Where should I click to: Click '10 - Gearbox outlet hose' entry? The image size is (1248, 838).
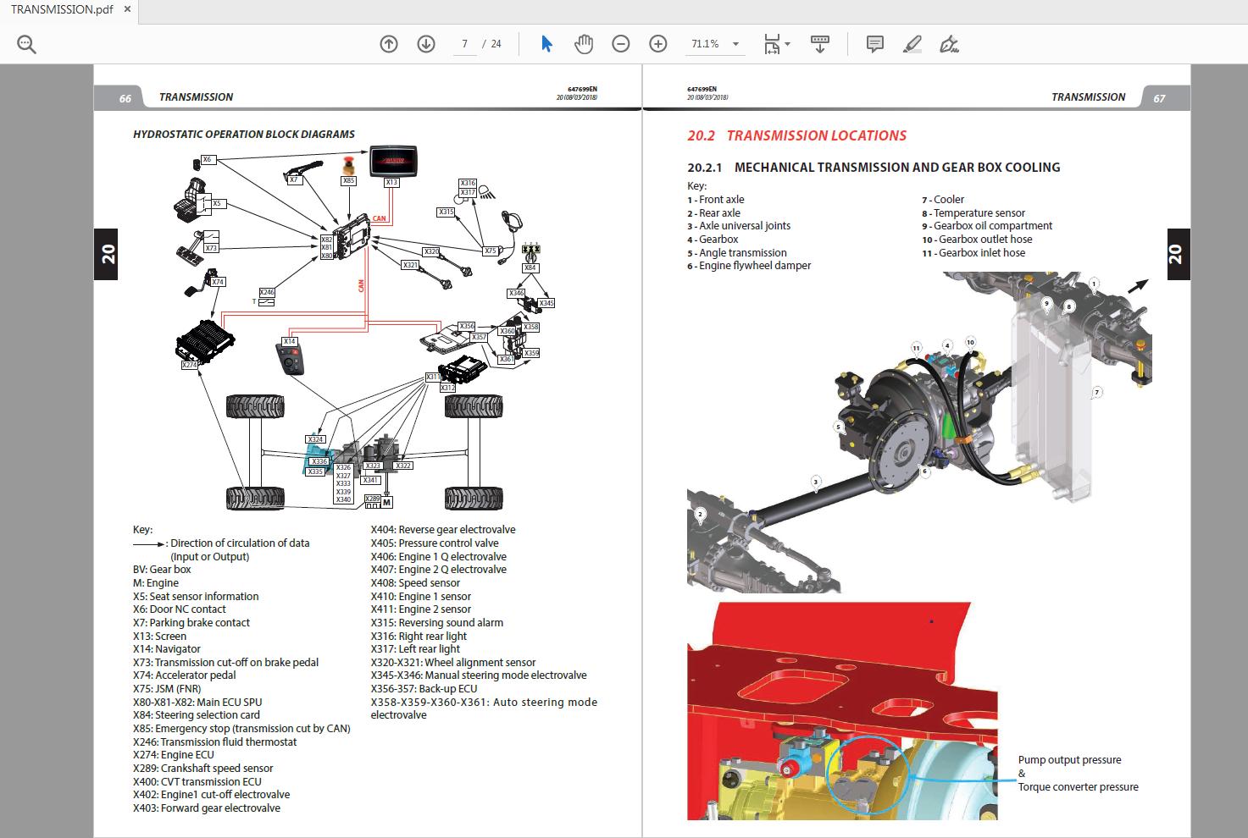coord(977,240)
